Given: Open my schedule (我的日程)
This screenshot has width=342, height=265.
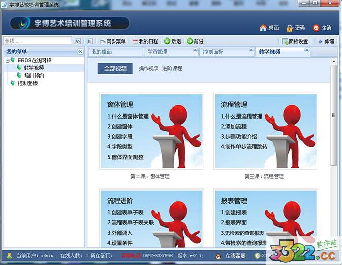Looking at the screenshot, I should [146, 41].
